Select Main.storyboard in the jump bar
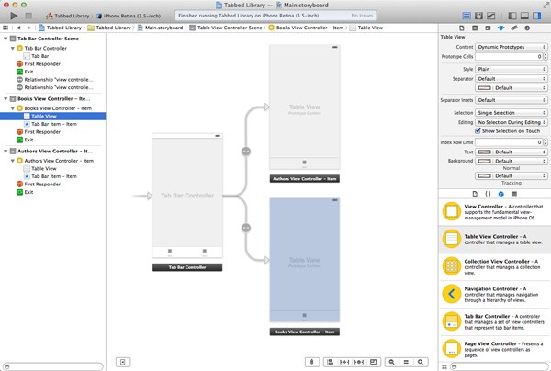 point(160,28)
